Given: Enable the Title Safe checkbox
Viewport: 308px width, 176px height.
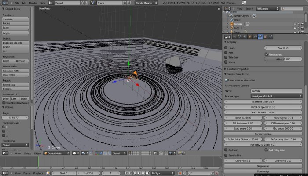Looking at the screenshot, I should tap(226, 57).
